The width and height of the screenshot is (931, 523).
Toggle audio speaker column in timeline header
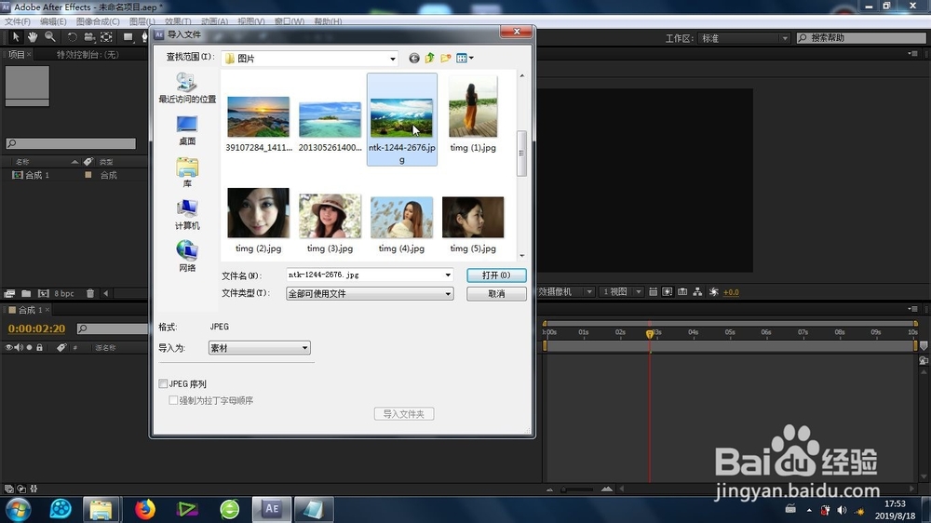click(19, 347)
